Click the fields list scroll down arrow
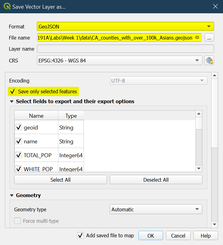The image size is (223, 245). 199,168
